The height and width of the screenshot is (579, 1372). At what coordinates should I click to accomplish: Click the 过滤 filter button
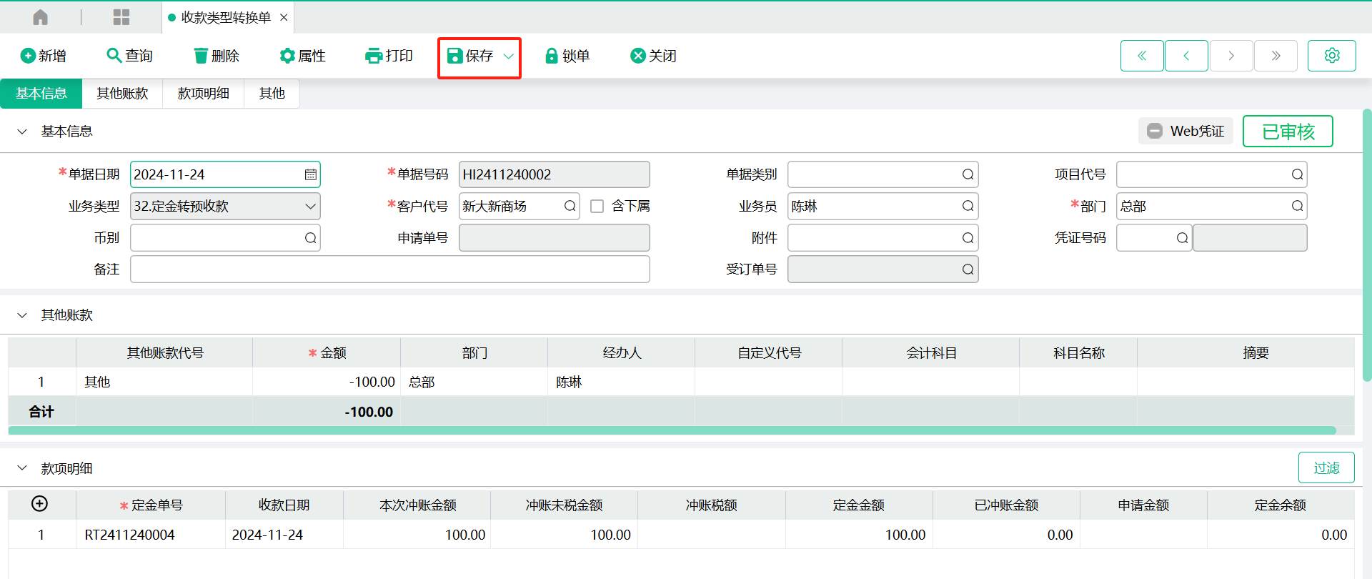point(1326,467)
